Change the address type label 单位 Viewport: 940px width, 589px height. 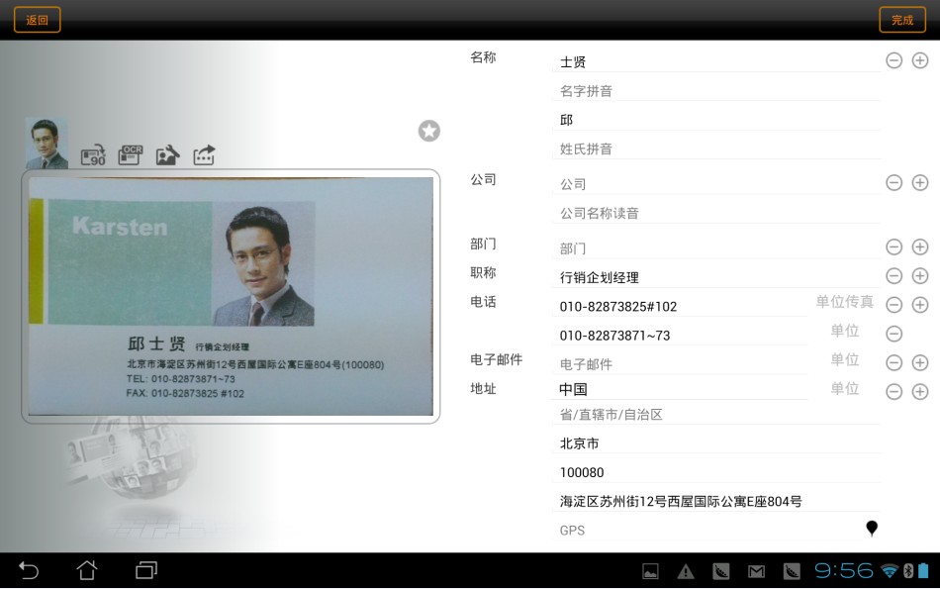844,389
